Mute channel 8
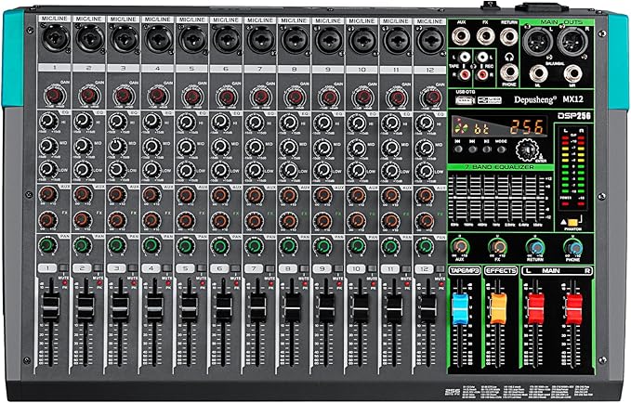Image resolution: width=631 pixels, height=403 pixels. click(x=304, y=268)
